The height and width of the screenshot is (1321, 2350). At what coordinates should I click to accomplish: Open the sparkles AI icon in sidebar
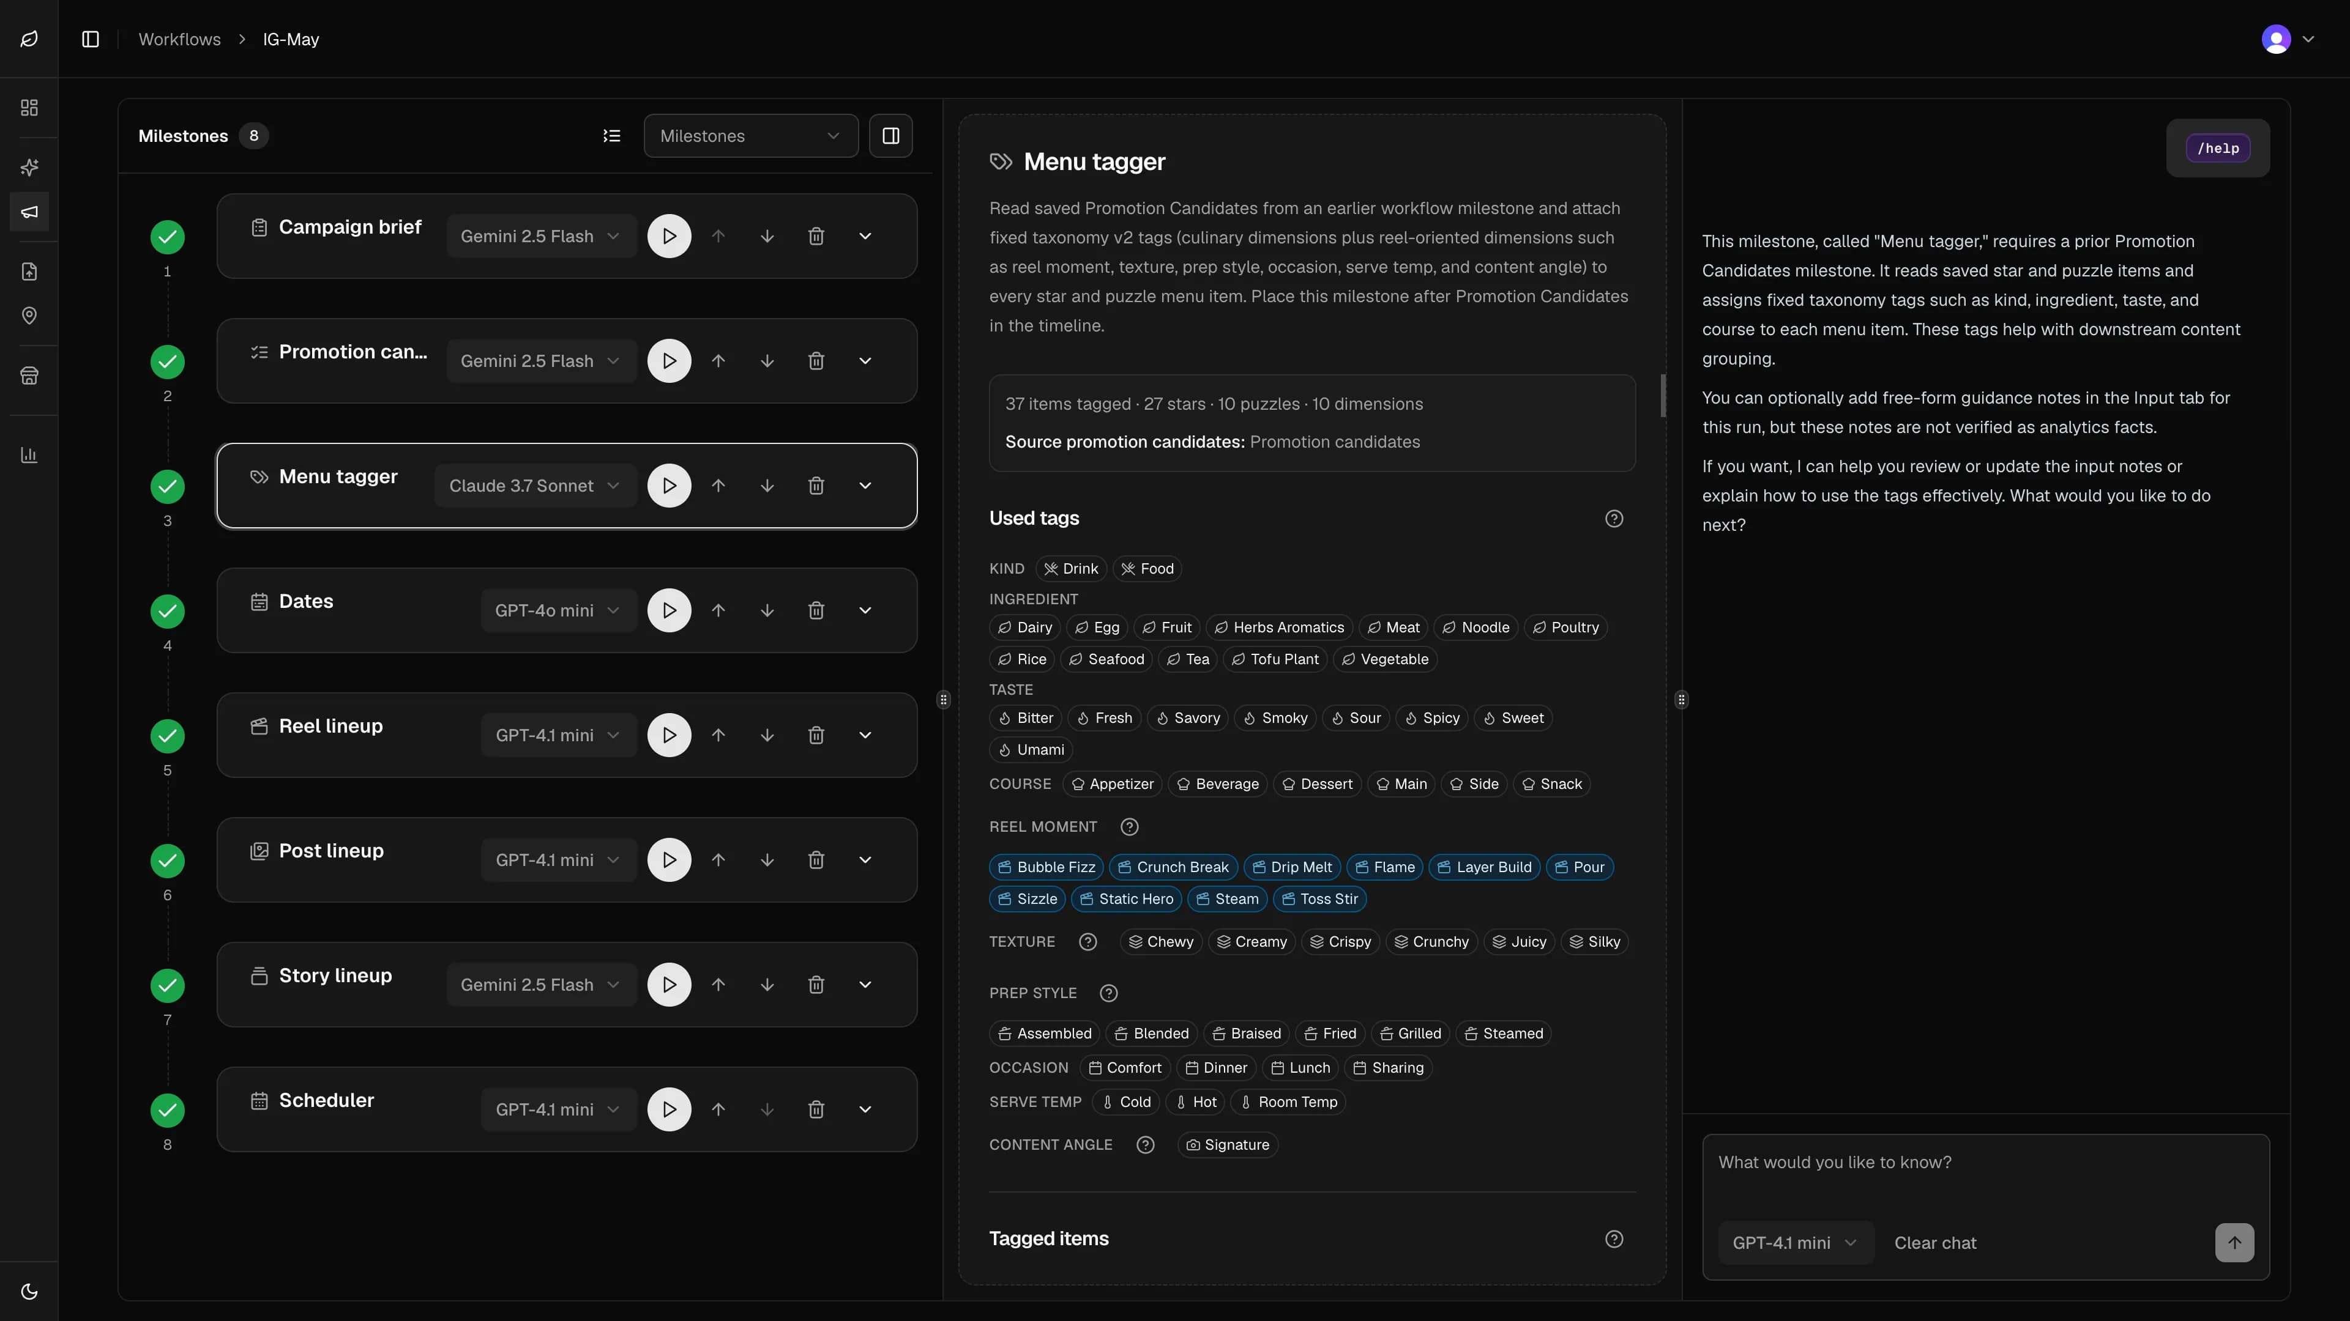(x=29, y=167)
